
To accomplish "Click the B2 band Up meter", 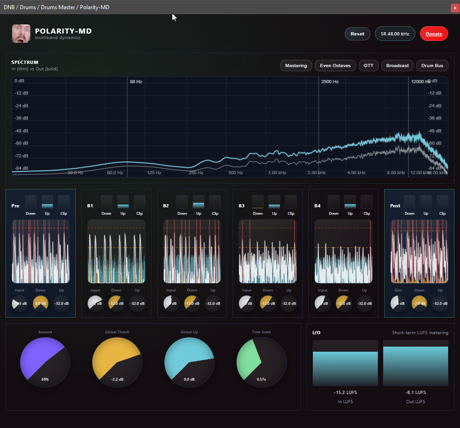I will (199, 202).
